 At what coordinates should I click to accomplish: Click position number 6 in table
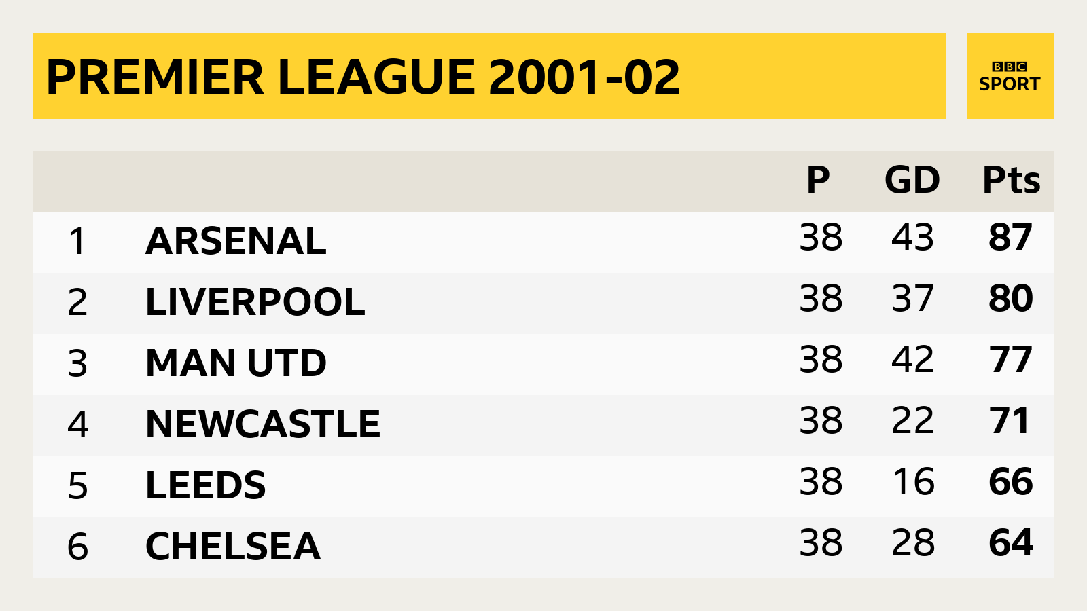click(x=77, y=547)
